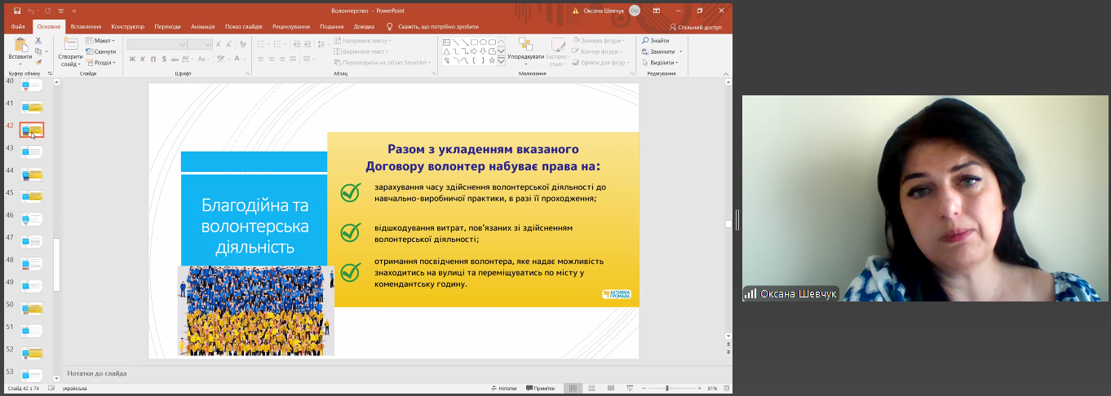Start slideshow from the Quick Access icon
Image resolution: width=1111 pixels, height=396 pixels.
[x=62, y=11]
